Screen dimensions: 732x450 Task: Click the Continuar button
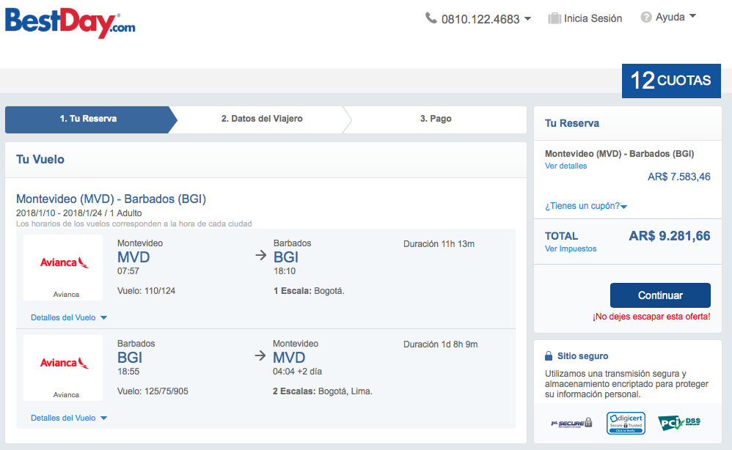coord(660,295)
